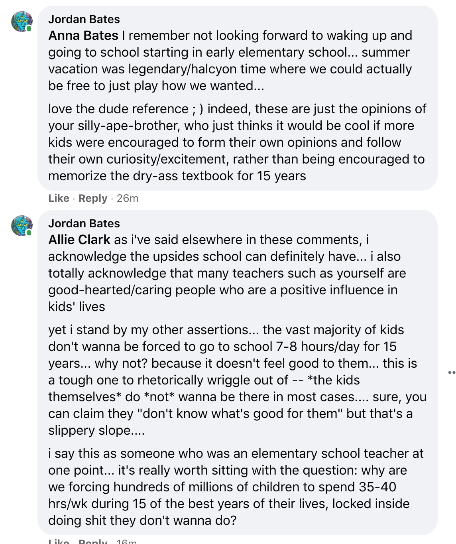This screenshot has height=544, width=456.
Task: Click the green online dot on the first avatar
Action: pos(29,29)
